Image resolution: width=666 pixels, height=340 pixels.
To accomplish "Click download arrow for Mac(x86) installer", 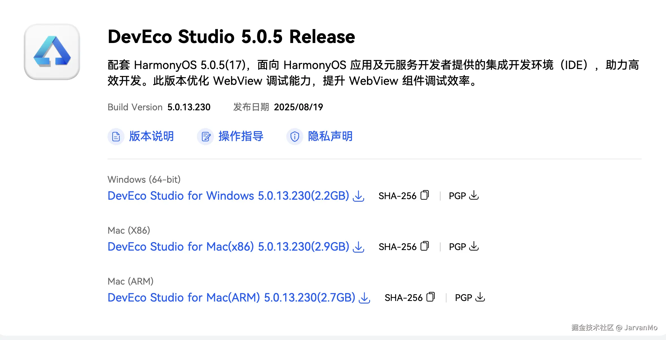I will (x=358, y=247).
